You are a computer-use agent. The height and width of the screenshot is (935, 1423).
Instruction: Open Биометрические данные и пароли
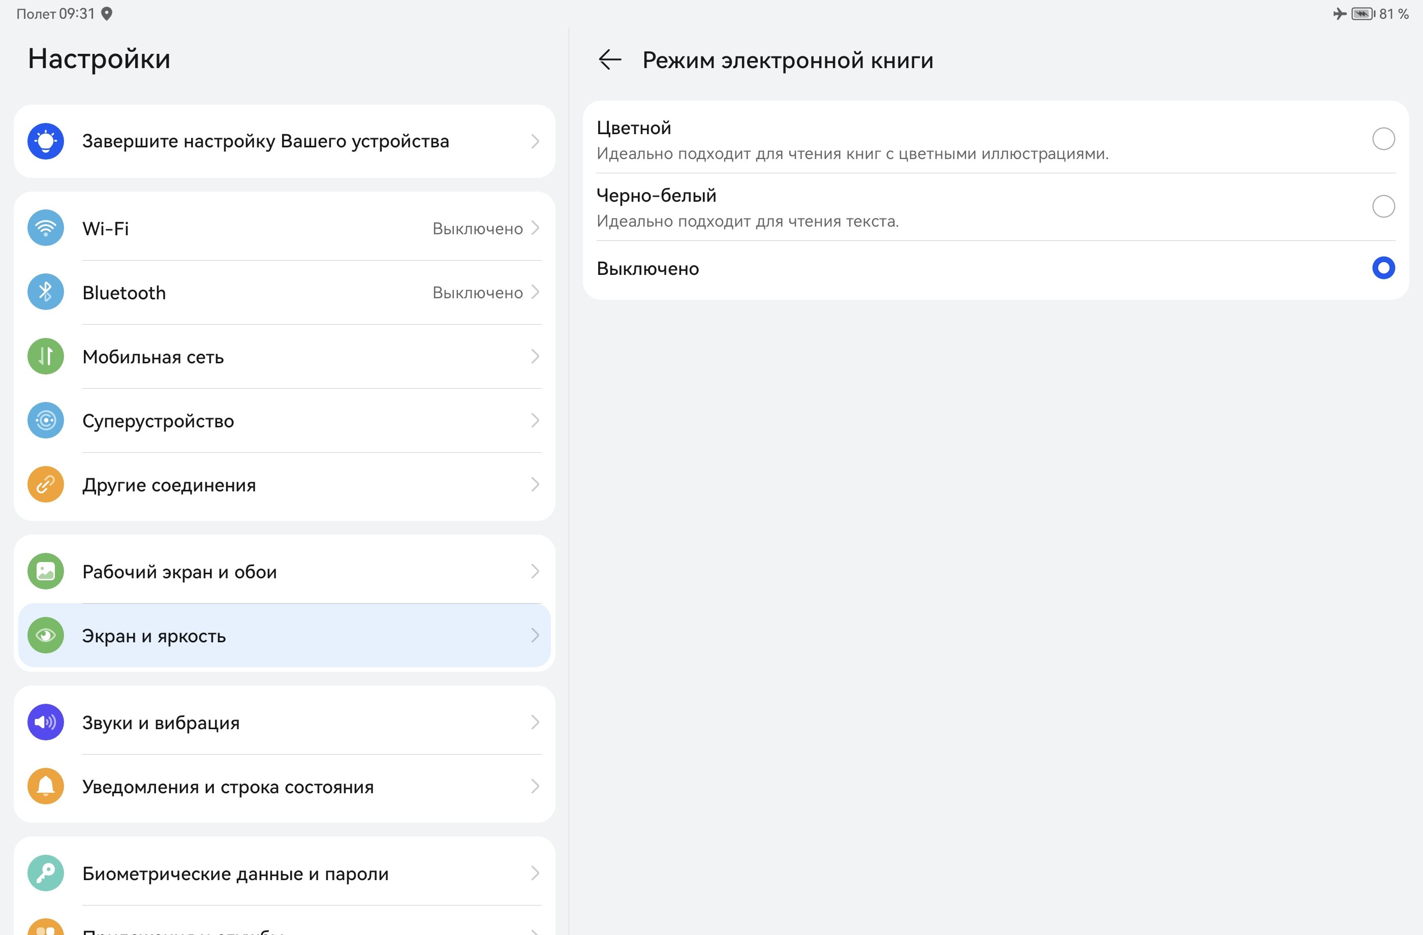[285, 874]
